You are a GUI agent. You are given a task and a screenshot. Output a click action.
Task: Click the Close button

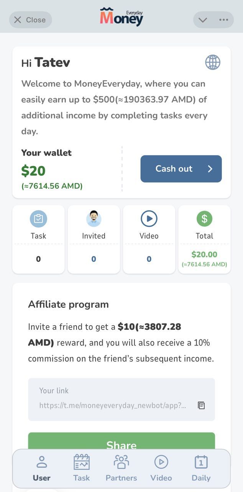[x=30, y=20]
